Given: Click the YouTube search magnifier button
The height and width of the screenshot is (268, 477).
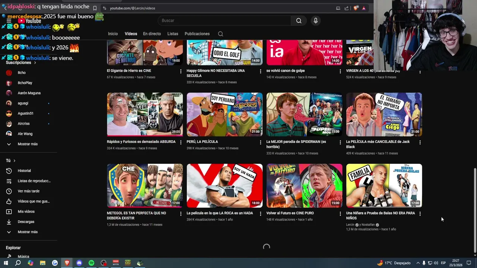Looking at the screenshot, I should click(299, 20).
